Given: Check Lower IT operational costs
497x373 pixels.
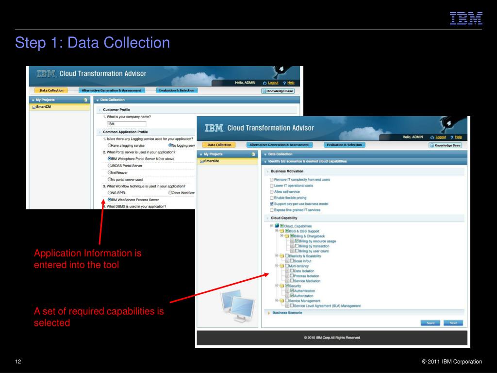Looking at the screenshot, I should pyautogui.click(x=272, y=186).
